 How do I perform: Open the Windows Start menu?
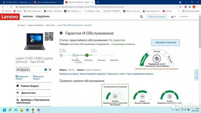coord(4,110)
